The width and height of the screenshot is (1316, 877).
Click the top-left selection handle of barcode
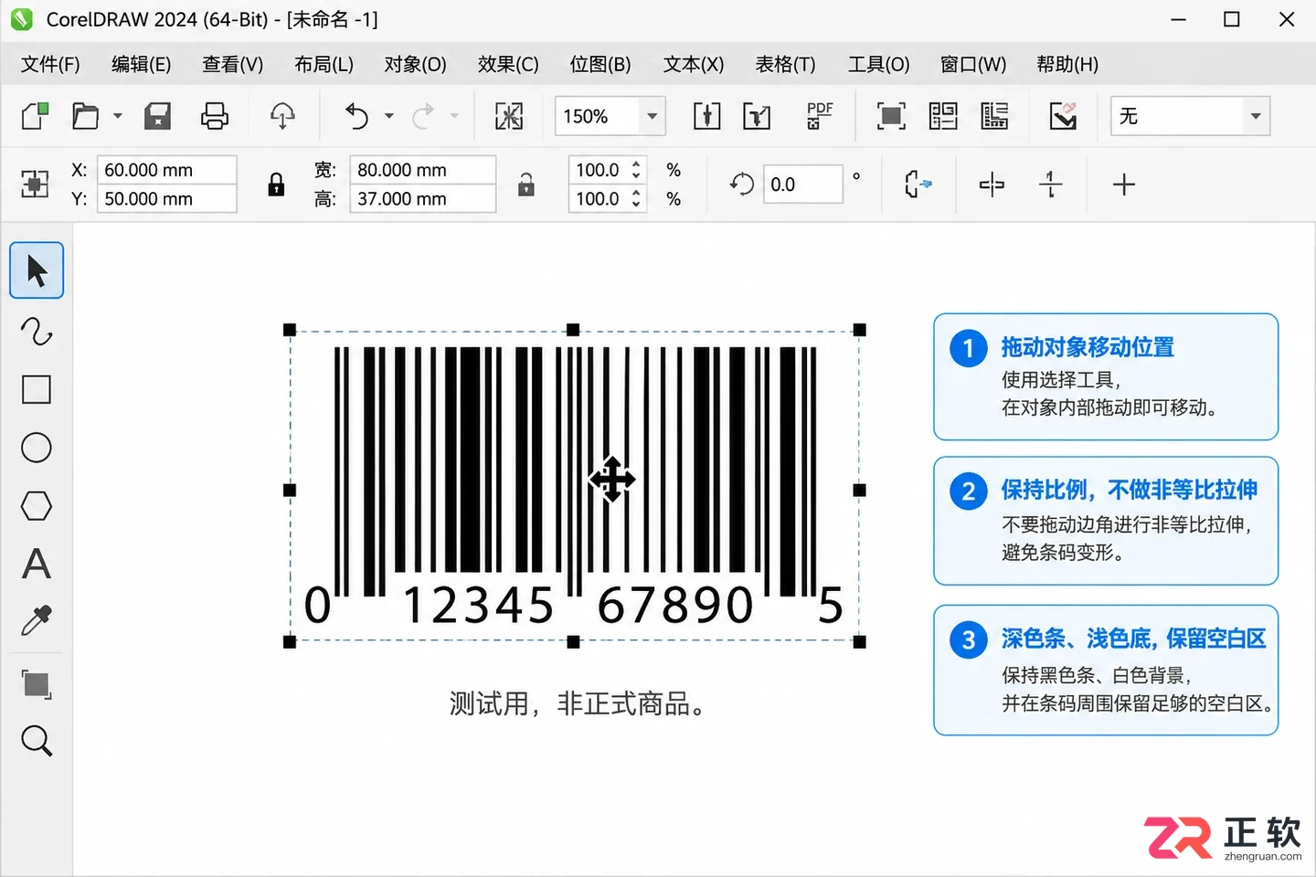[x=290, y=330]
